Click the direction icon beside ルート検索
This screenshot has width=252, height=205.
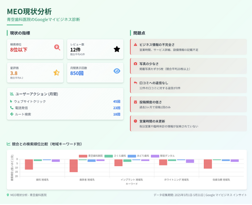[x=12, y=114]
